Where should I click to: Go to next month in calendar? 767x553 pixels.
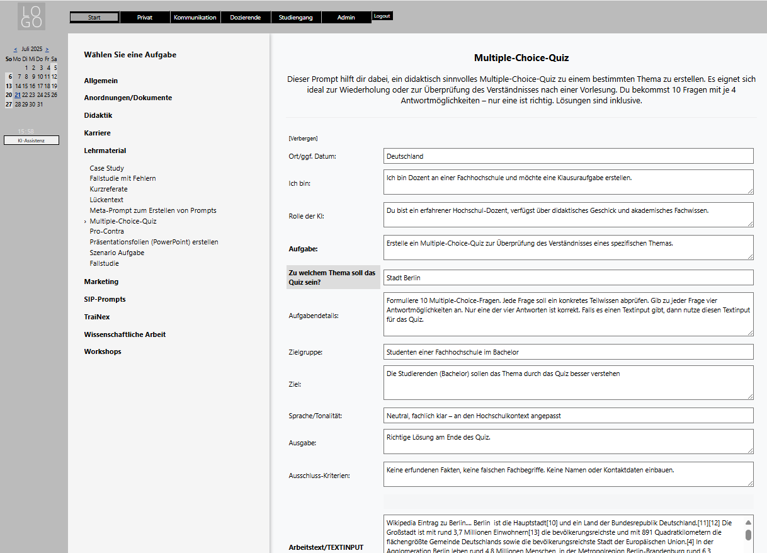click(x=47, y=49)
